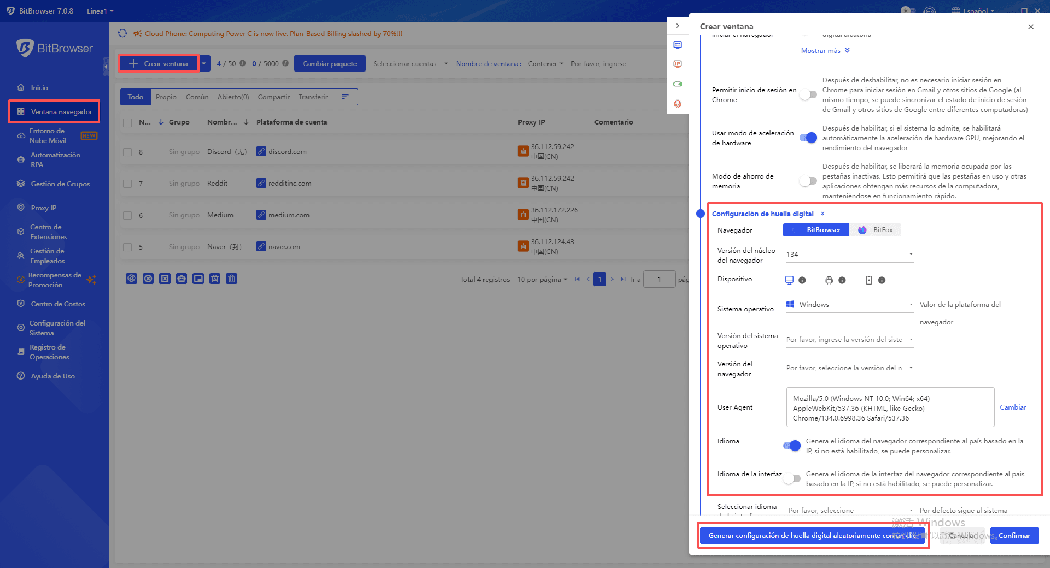Viewport: 1050px width, 568px height.
Task: Select the iOS phone device option
Action: (x=868, y=280)
